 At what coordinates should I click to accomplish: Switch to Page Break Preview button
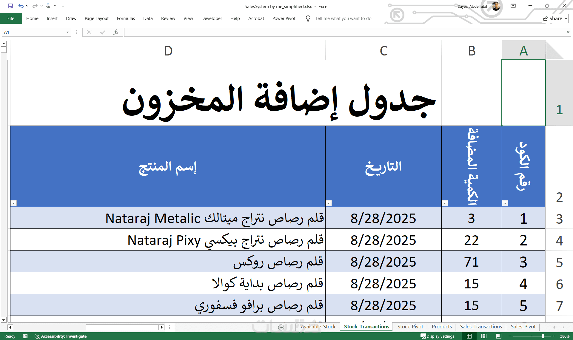[498, 336]
